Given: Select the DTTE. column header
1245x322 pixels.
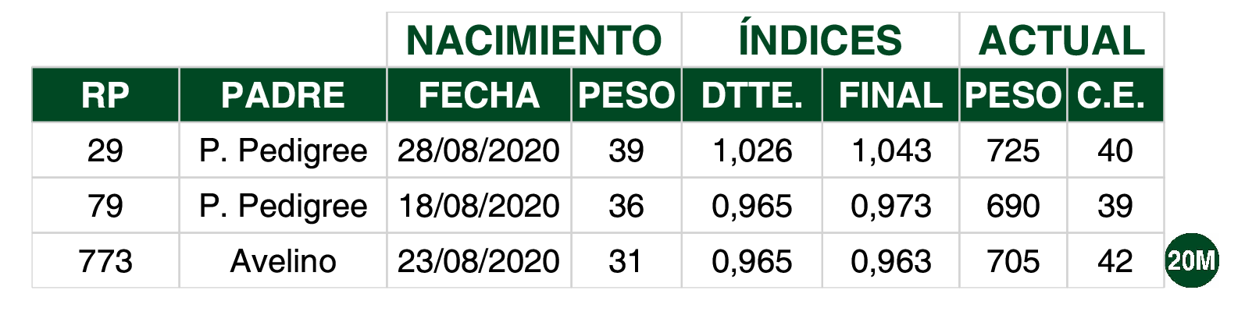Looking at the screenshot, I should [751, 95].
